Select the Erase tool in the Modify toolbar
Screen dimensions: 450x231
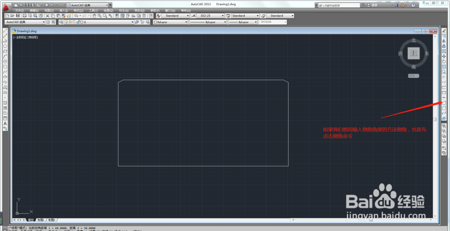[444, 31]
